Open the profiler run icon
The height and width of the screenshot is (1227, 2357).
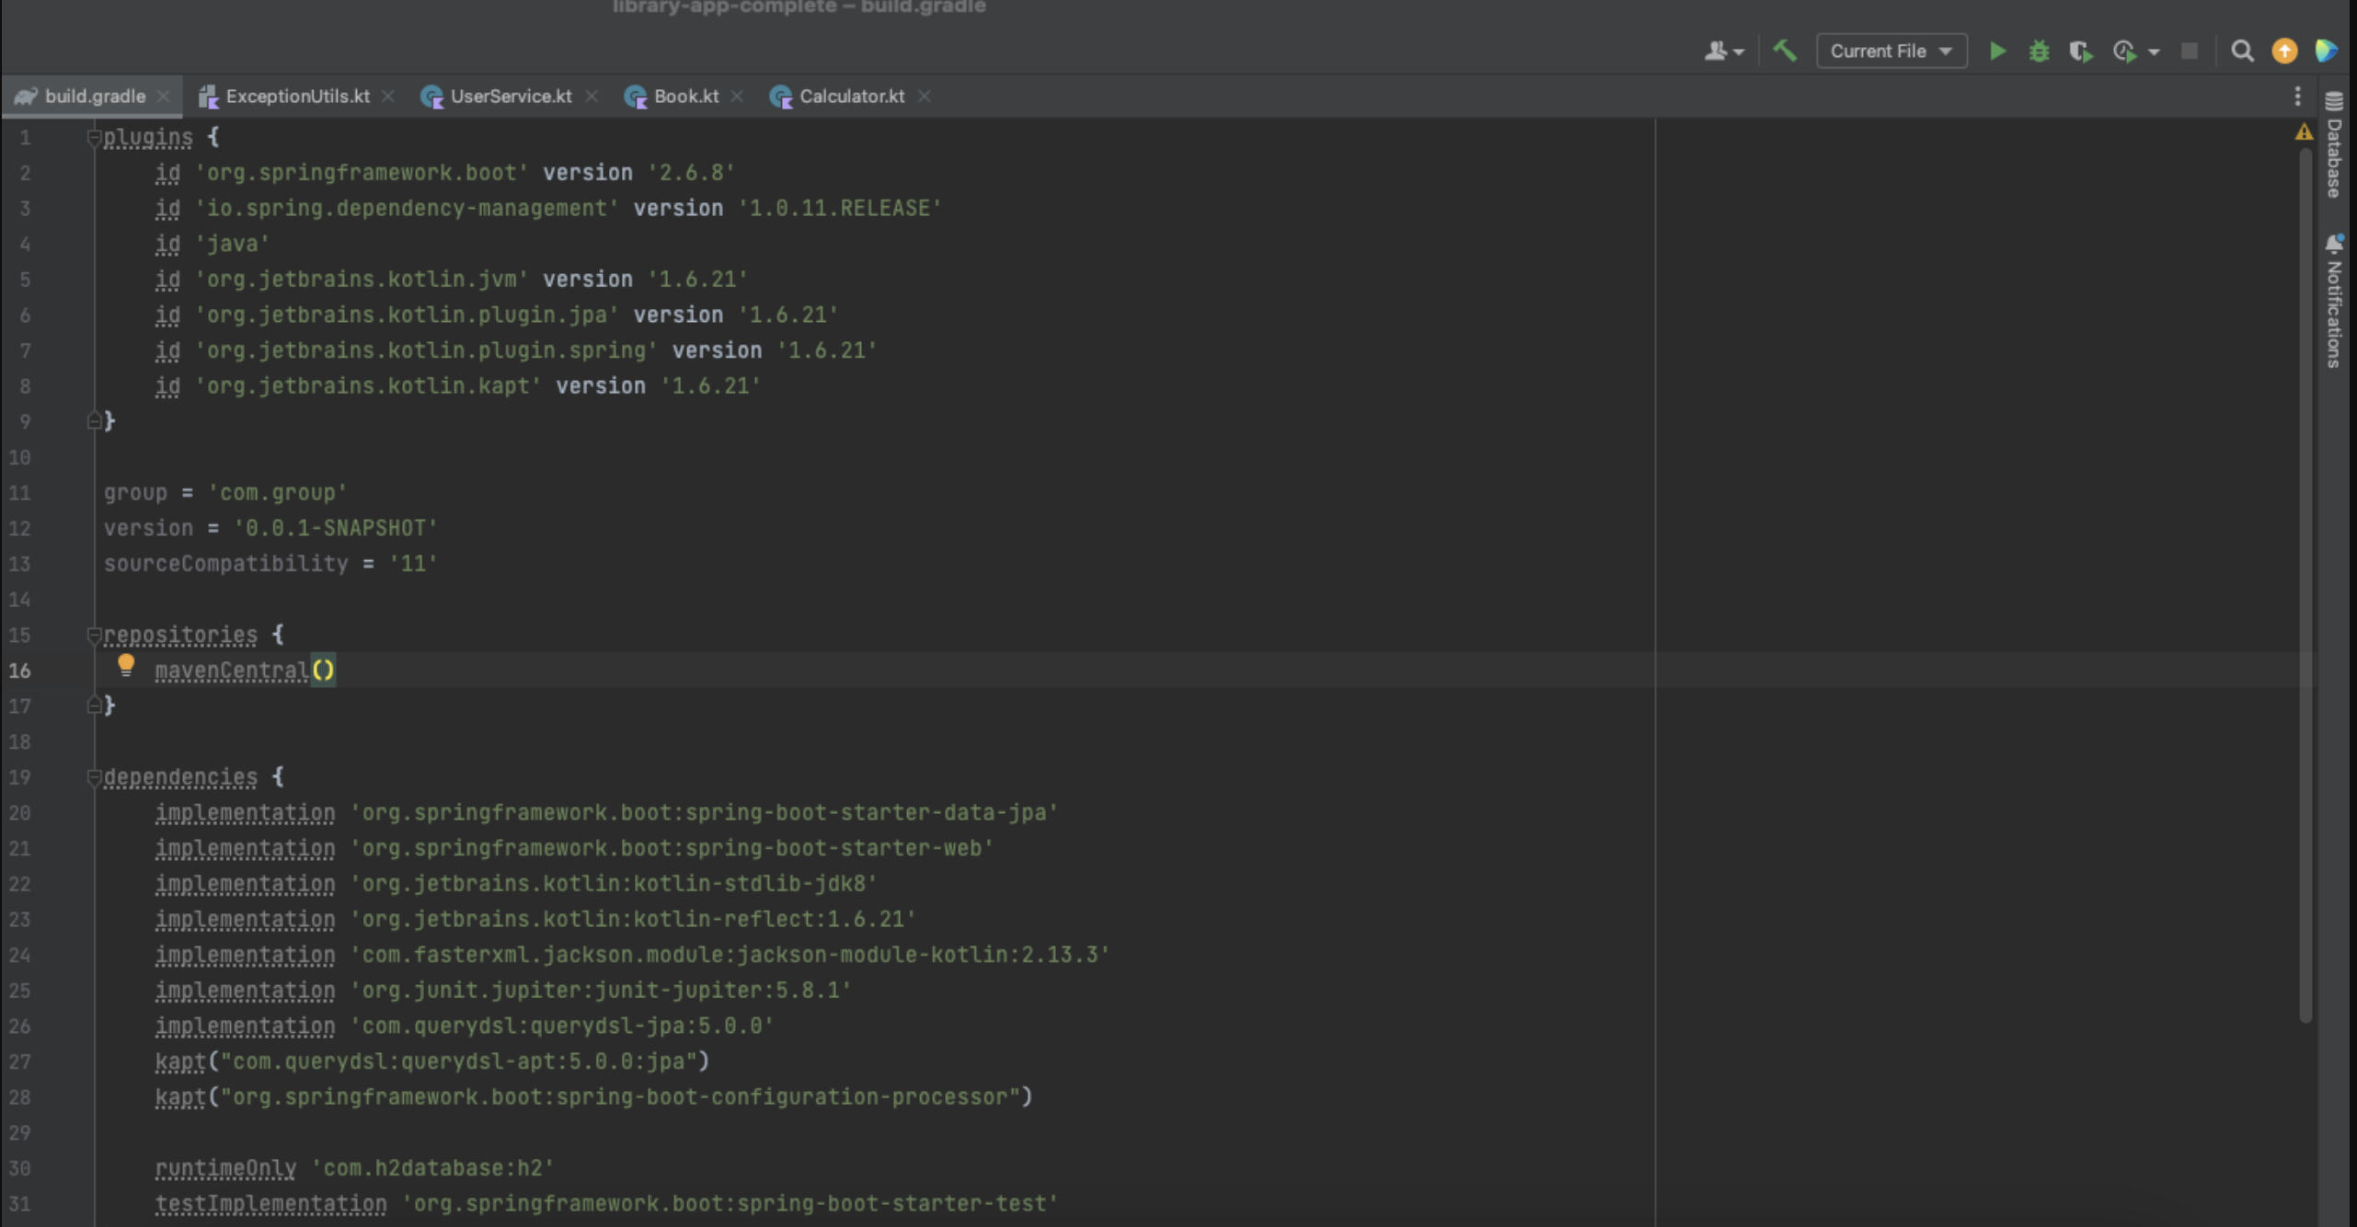click(2124, 52)
